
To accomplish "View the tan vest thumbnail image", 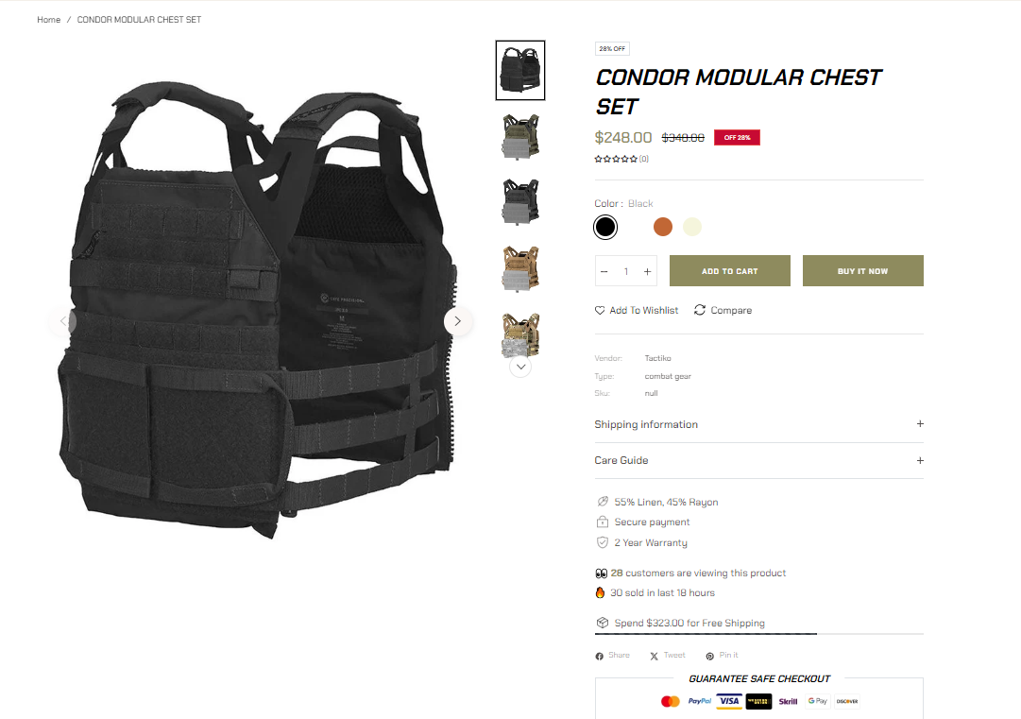I will (x=520, y=267).
